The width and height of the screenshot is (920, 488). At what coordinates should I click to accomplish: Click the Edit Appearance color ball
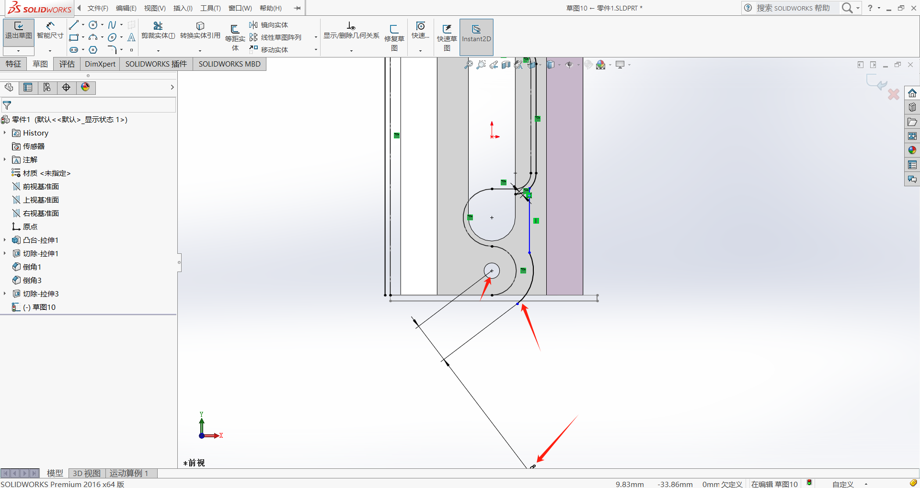point(601,65)
